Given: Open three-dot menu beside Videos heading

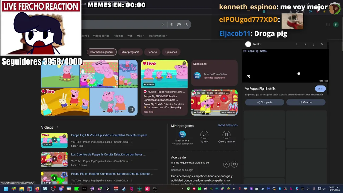Looking at the screenshot, I should (58, 127).
